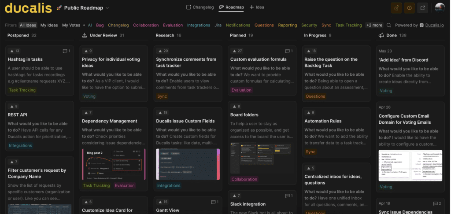
Task: Toggle the My Votes filter
Action: tap(71, 26)
